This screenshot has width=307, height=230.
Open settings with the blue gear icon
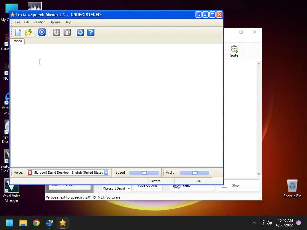tap(80, 32)
